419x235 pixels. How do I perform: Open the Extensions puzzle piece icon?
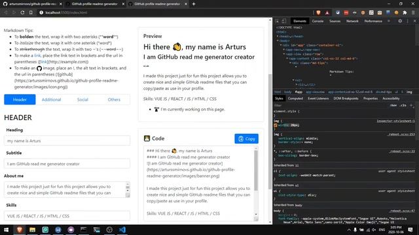click(x=405, y=12)
